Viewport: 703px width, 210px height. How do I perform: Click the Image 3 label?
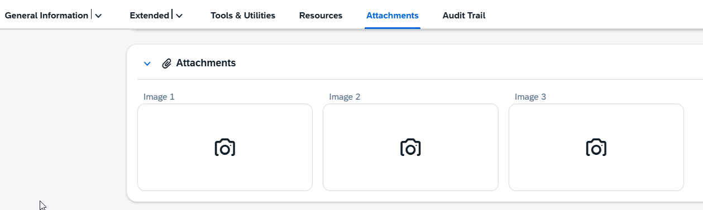click(x=530, y=97)
